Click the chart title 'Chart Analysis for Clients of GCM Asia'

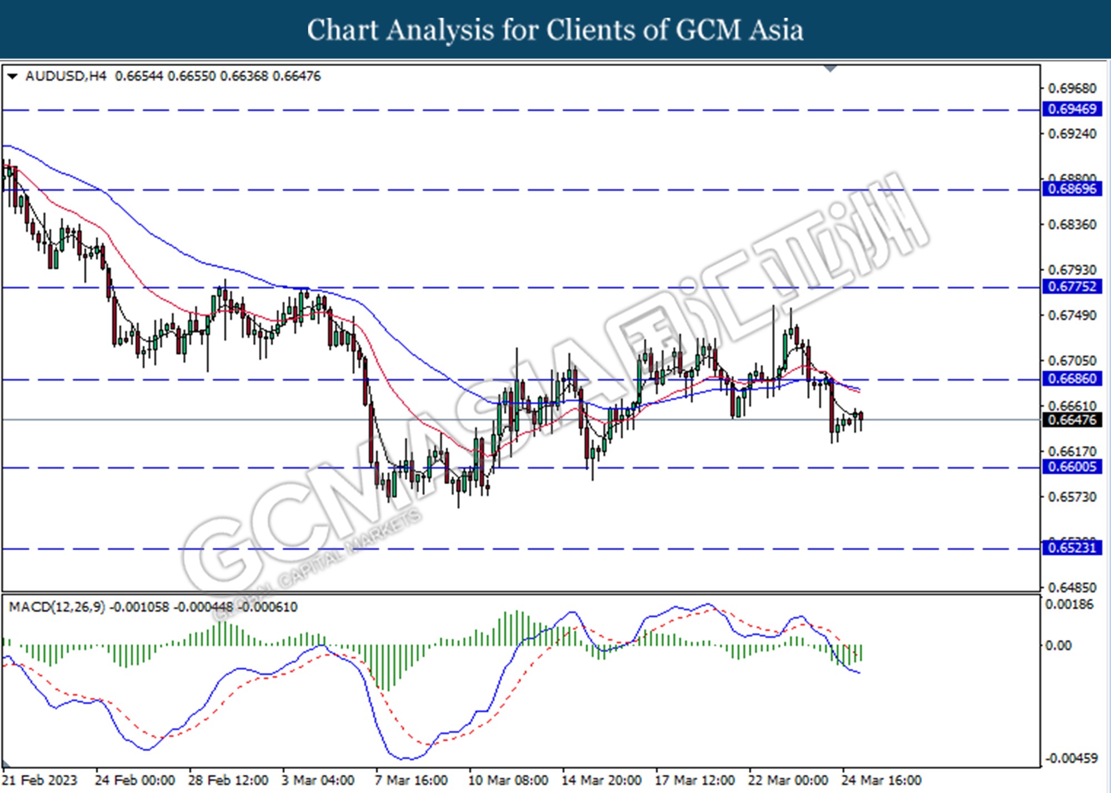(x=555, y=30)
